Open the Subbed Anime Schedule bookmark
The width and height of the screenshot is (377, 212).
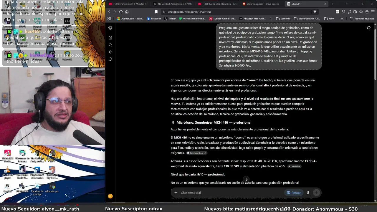point(223,19)
